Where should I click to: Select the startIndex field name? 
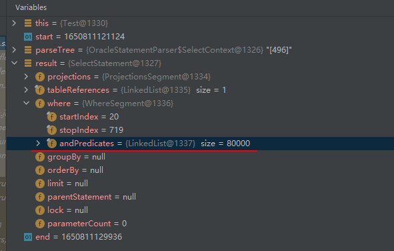pyautogui.click(x=79, y=117)
